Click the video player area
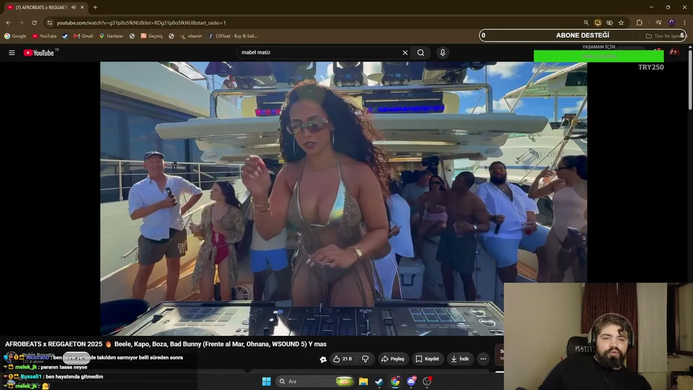This screenshot has height=390, width=693. [343, 199]
